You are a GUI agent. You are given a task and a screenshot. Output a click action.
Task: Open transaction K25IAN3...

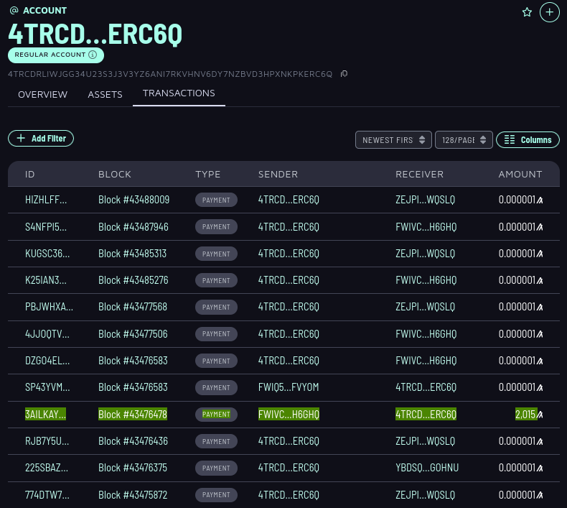(x=46, y=280)
